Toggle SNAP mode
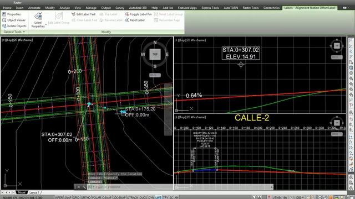The height and width of the screenshot is (199, 355). click(68, 197)
